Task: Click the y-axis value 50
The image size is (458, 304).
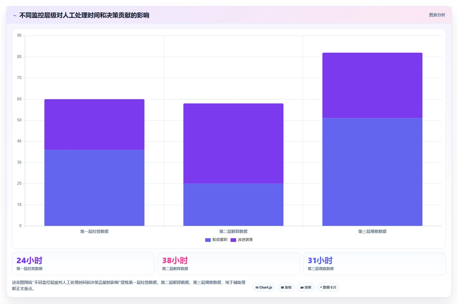Action: tap(19, 120)
